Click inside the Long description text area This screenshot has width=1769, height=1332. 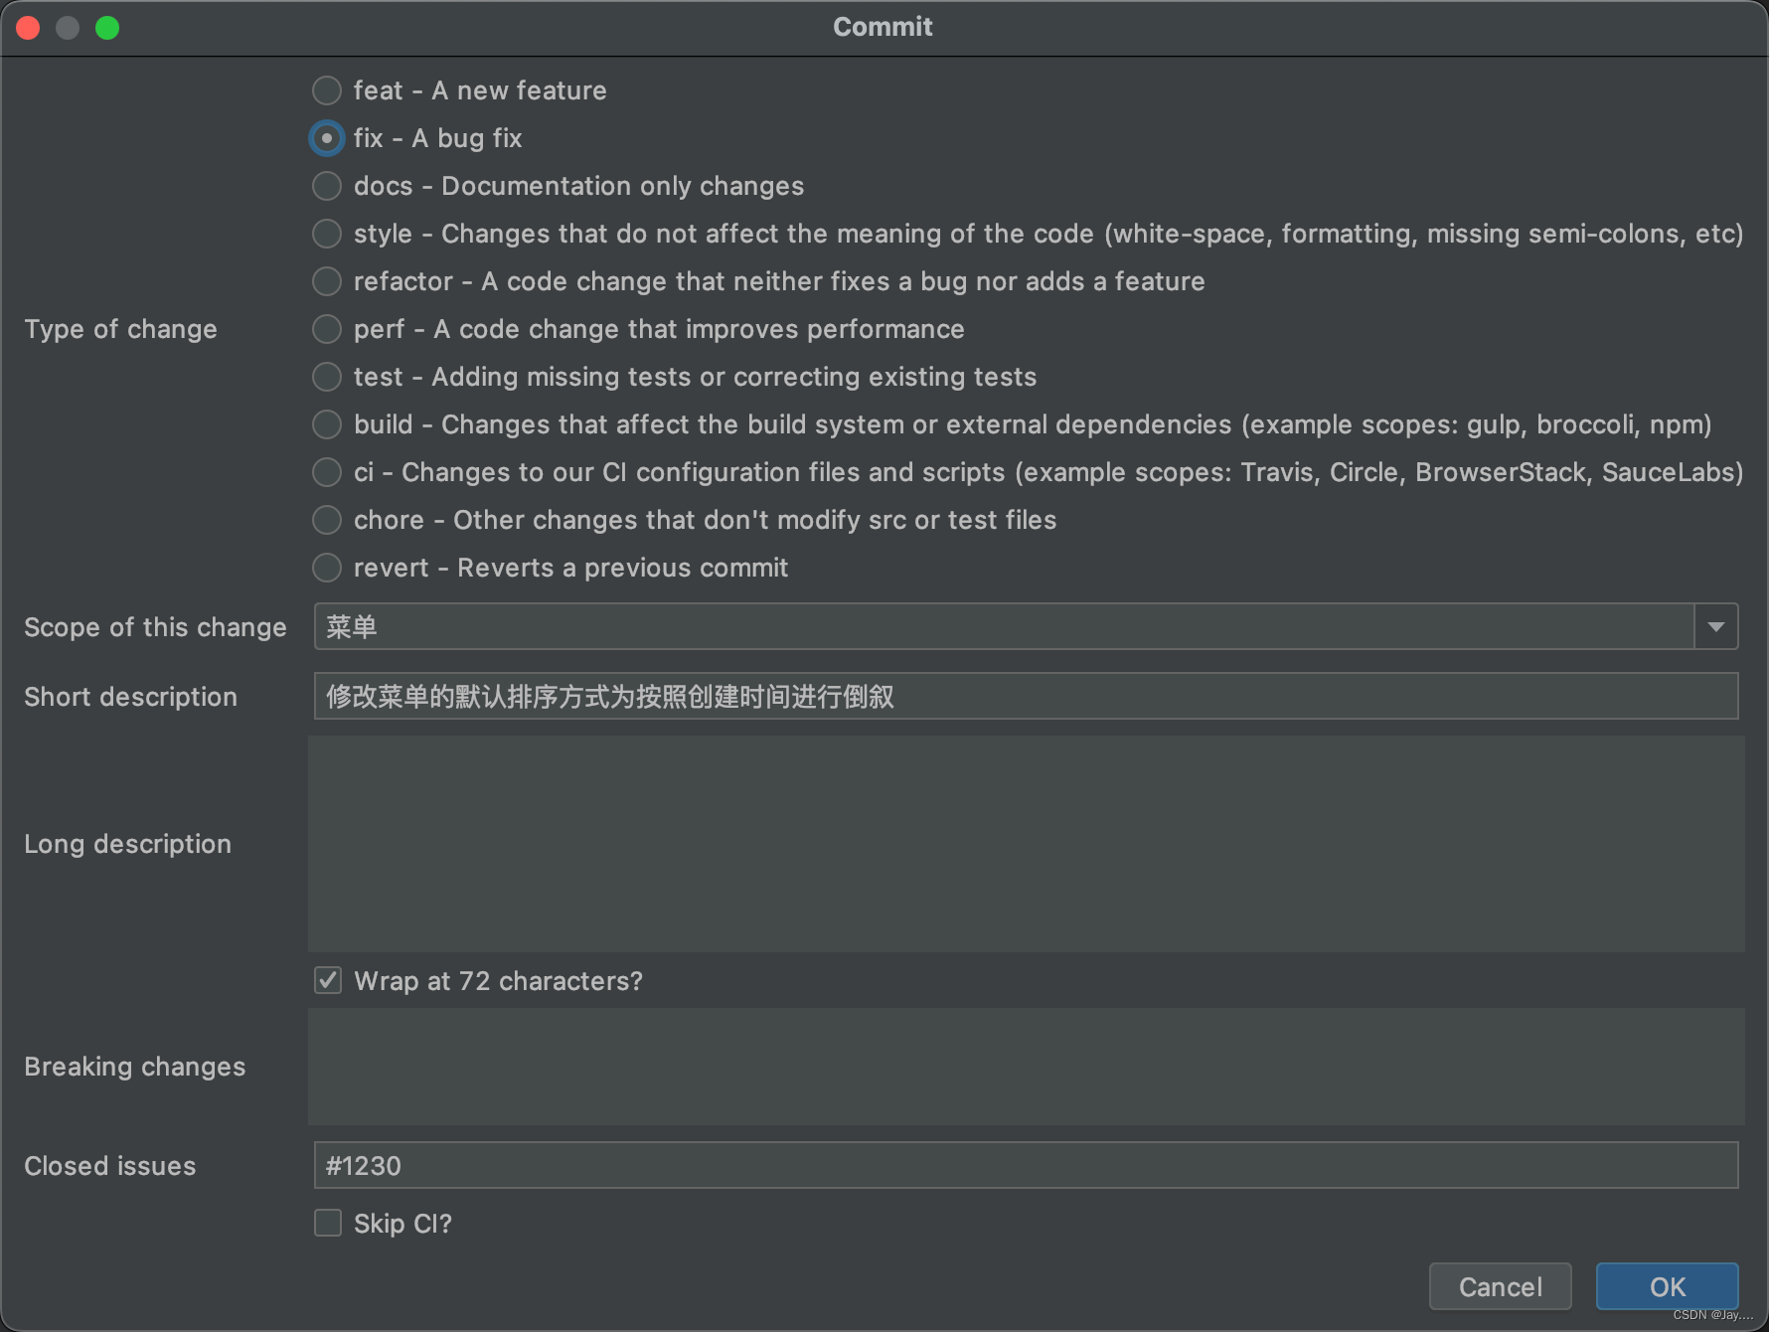point(1026,844)
